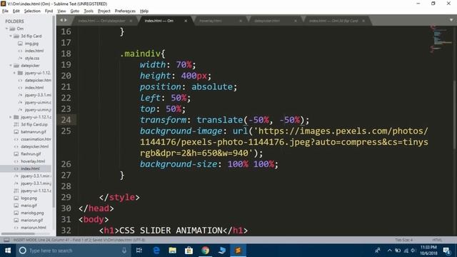Click the previous tab arrow

(61, 20)
